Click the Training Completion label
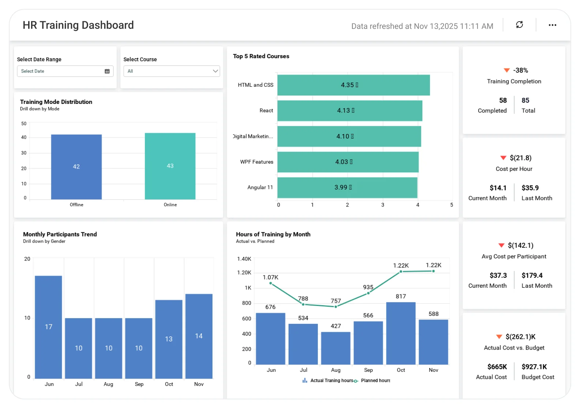The width and height of the screenshot is (580, 407). pyautogui.click(x=514, y=81)
